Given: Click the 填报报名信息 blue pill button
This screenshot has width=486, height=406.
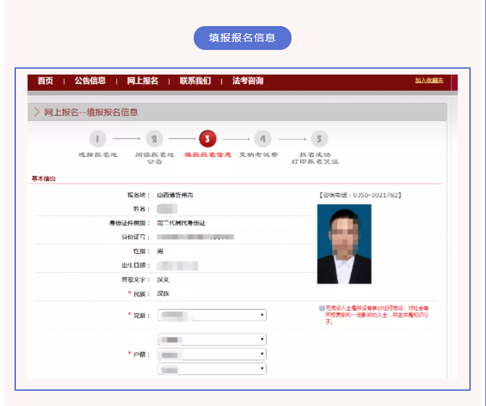Looking at the screenshot, I should tap(242, 38).
